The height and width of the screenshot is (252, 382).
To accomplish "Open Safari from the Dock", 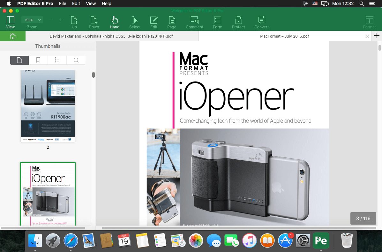I will (x=71, y=240).
